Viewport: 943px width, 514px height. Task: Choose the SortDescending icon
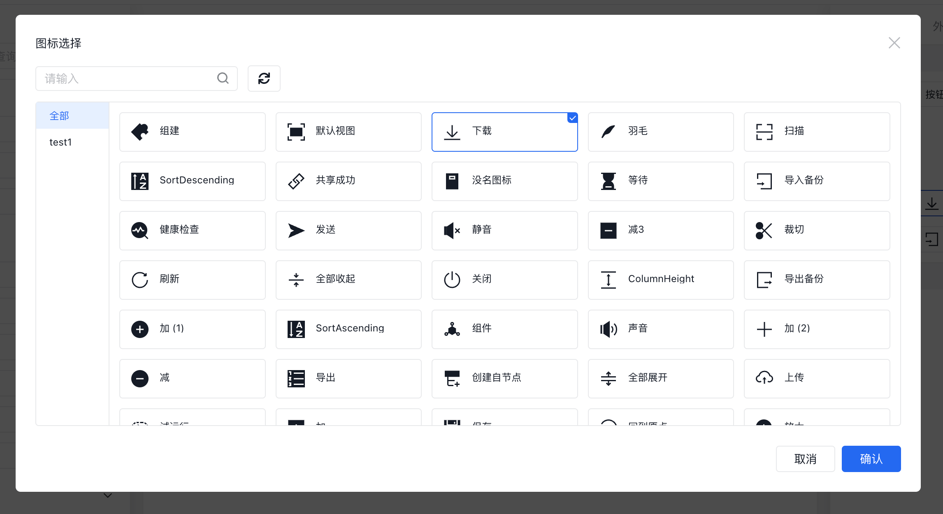[192, 181]
